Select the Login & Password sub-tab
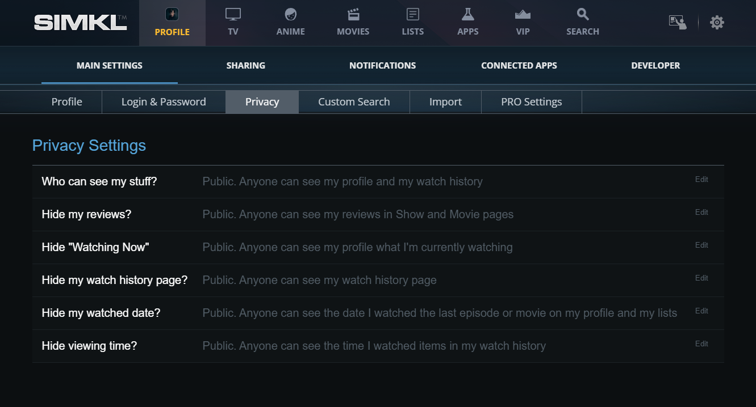The height and width of the screenshot is (407, 756). point(164,102)
